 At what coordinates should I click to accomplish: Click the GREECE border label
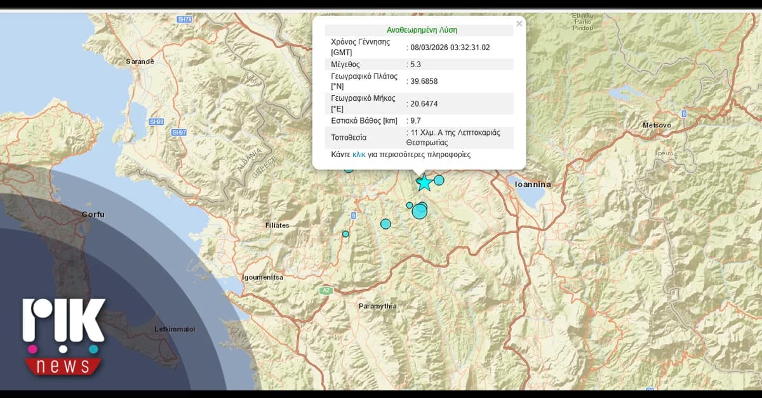[265, 167]
